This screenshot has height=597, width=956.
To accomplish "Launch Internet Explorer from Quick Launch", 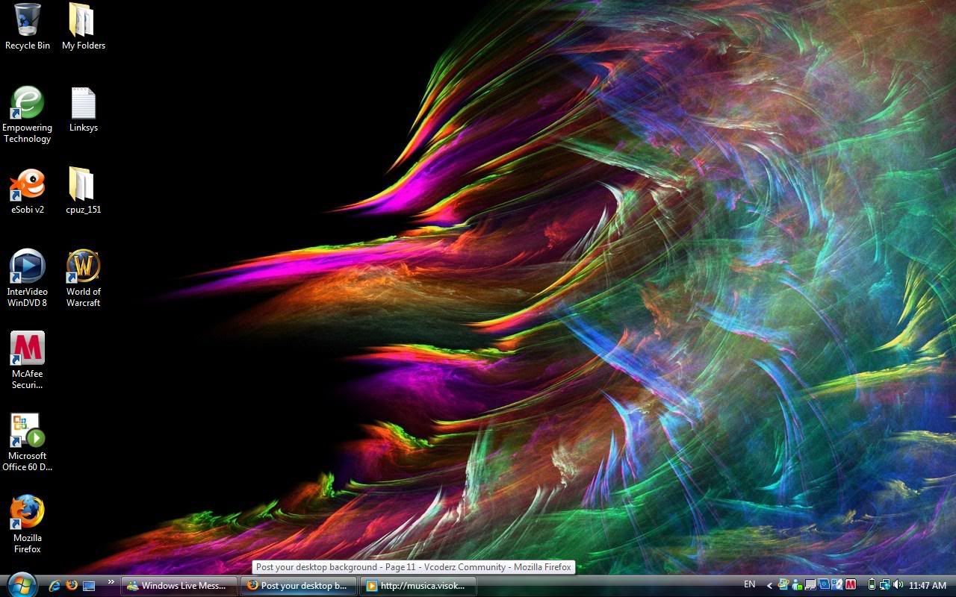I will click(x=55, y=586).
